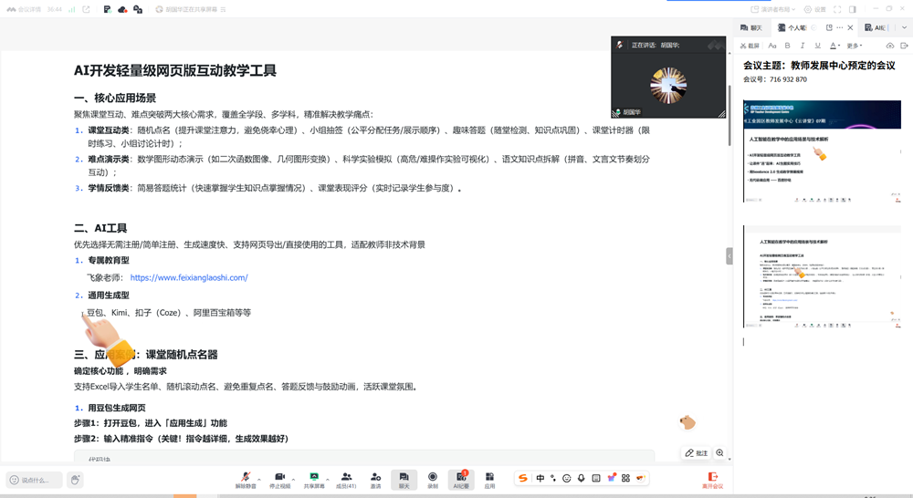This screenshot has width=913, height=498.
Task: Click the export notes icon
Action: [x=904, y=46]
